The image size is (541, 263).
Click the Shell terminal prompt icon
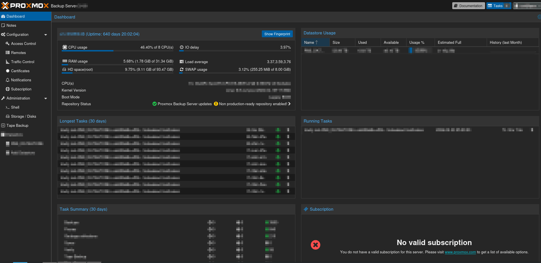(8, 107)
